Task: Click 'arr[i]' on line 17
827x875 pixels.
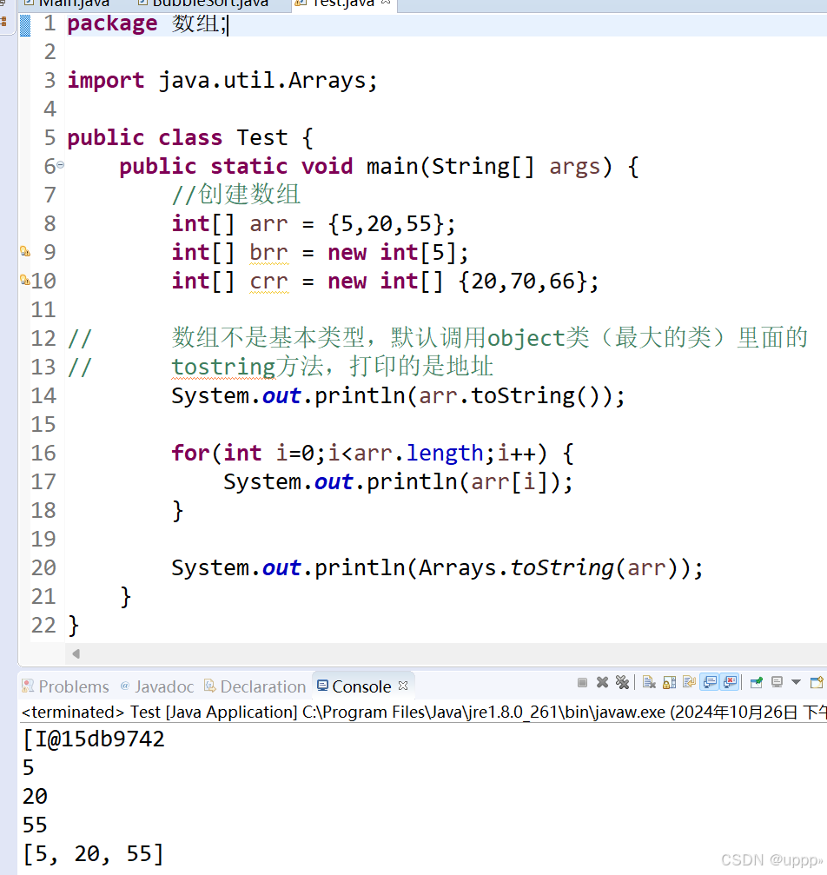Action: tap(509, 481)
